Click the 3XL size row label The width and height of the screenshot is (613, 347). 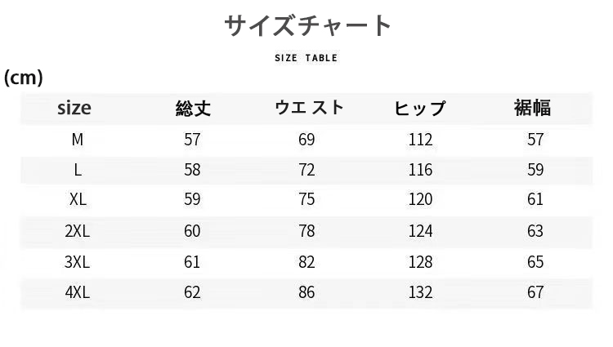pyautogui.click(x=78, y=261)
